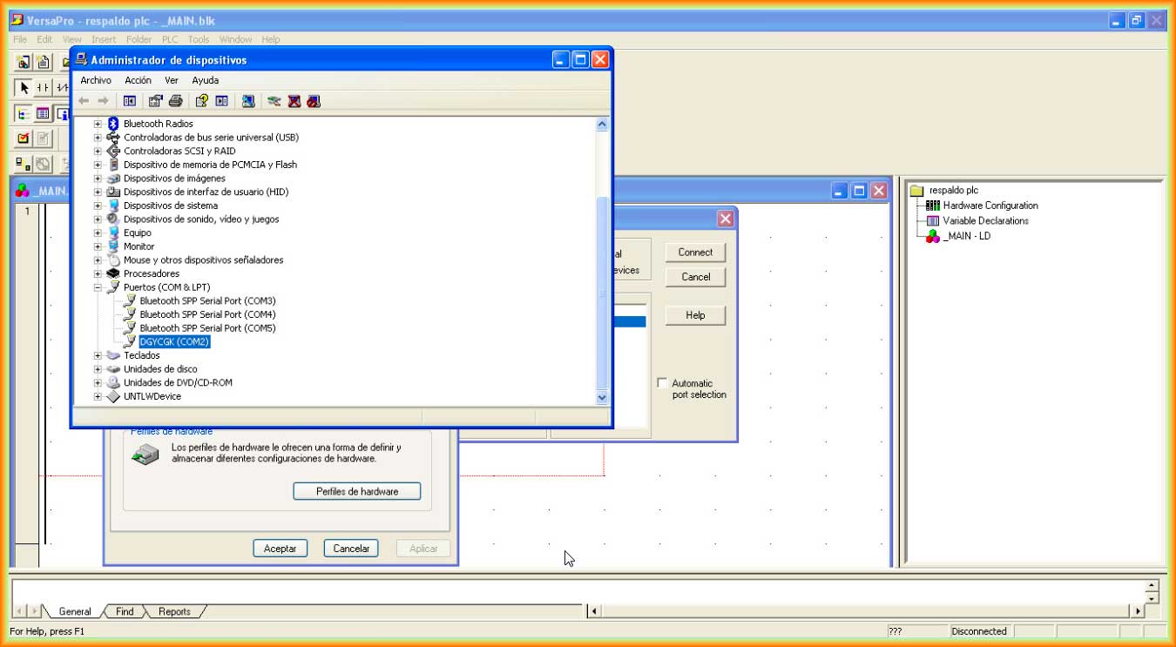The height and width of the screenshot is (647, 1176).
Task: Click the Perfiles de hardware button
Action: (x=357, y=492)
